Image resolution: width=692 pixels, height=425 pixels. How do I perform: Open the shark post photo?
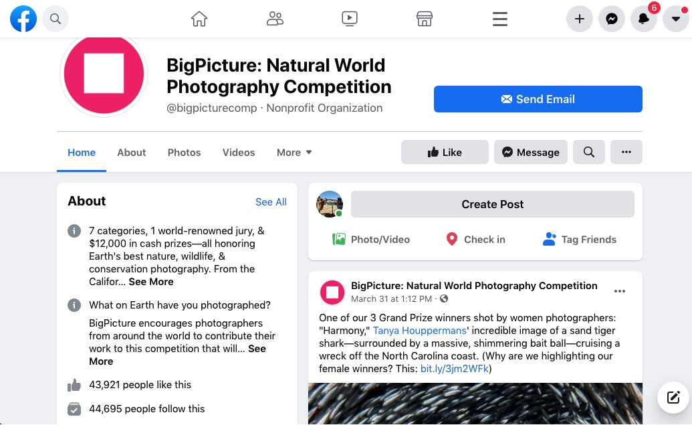pyautogui.click(x=475, y=404)
